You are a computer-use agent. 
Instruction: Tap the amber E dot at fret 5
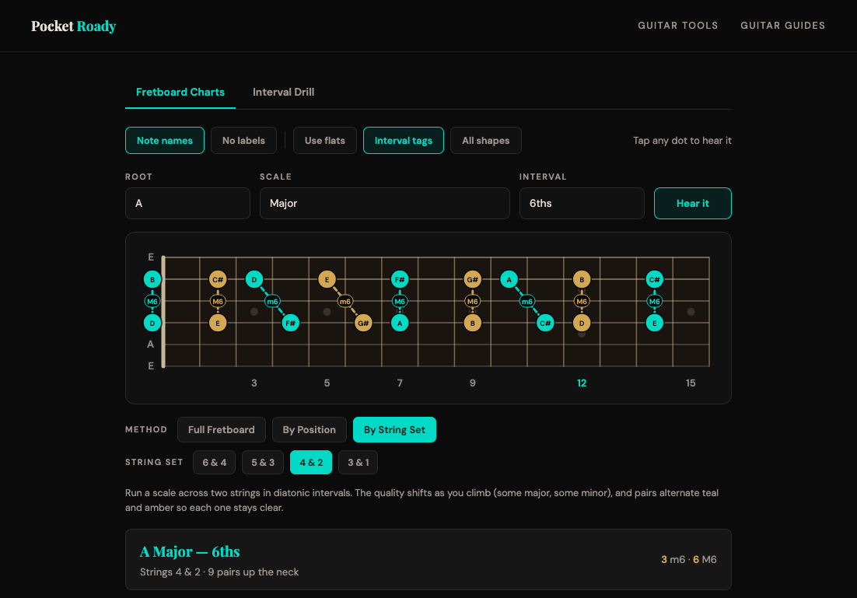pos(327,279)
